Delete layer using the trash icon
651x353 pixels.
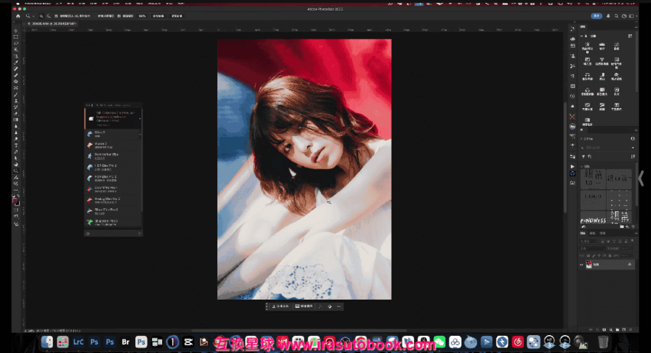(631, 330)
